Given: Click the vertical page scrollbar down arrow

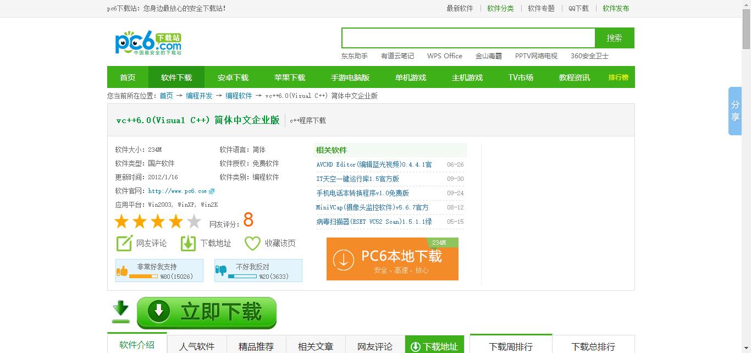Looking at the screenshot, I should [x=746, y=348].
